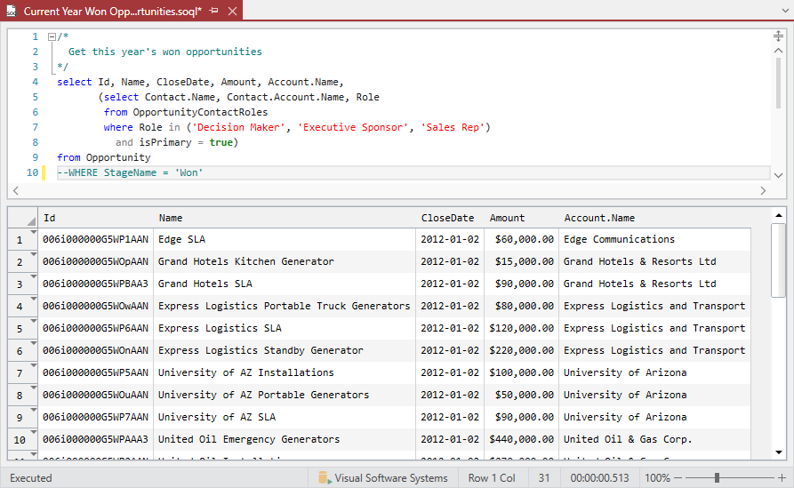Click the Edge SLA name cell
The image size is (794, 488).
[x=285, y=239]
